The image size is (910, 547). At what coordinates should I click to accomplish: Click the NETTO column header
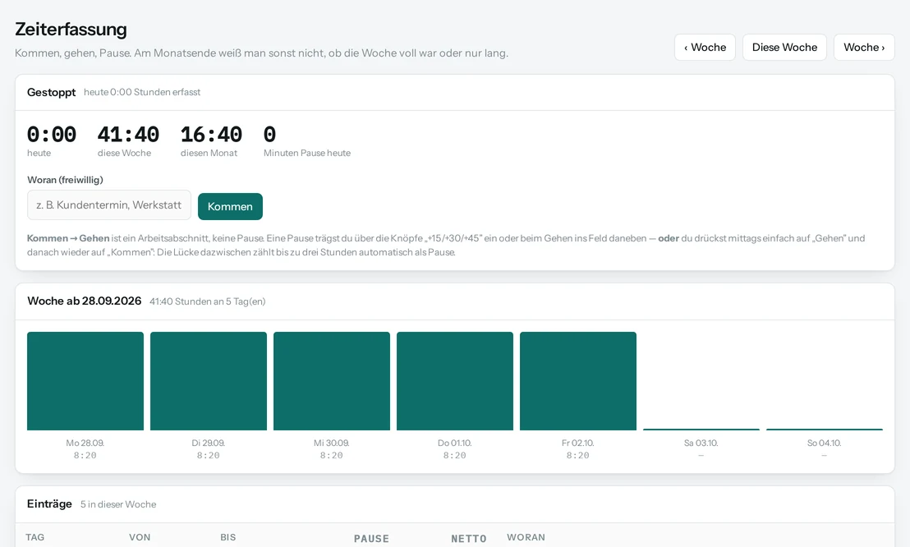coord(469,539)
